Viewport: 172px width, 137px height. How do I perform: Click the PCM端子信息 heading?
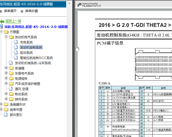[110, 43]
